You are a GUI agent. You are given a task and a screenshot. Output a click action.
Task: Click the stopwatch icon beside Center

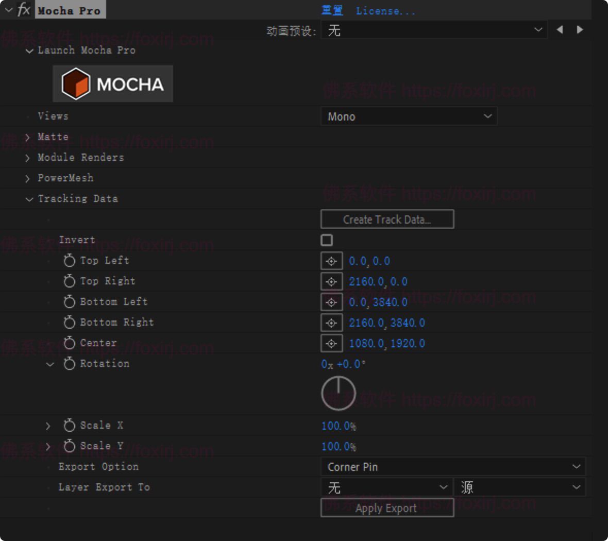70,343
